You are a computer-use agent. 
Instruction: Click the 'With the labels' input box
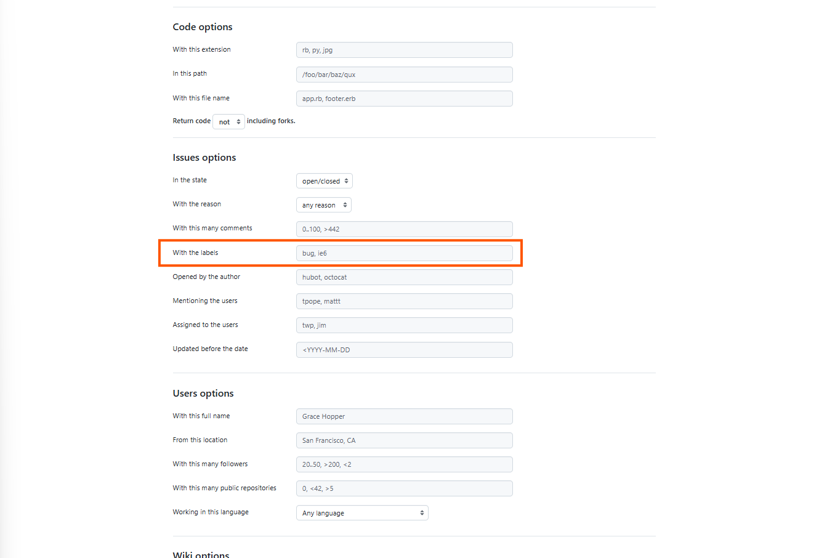pyautogui.click(x=404, y=253)
